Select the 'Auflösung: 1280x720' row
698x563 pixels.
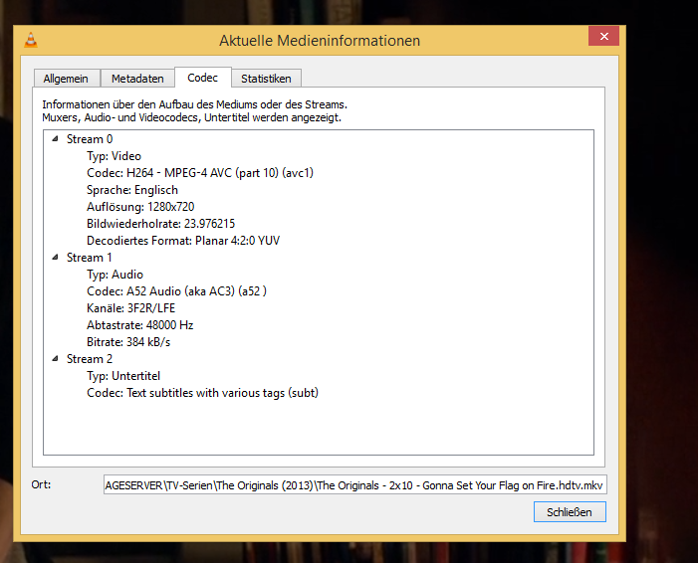pyautogui.click(x=140, y=207)
